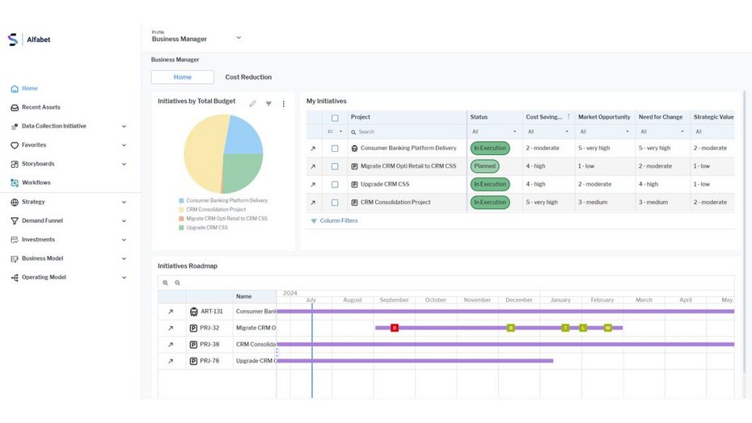This screenshot has height=423, width=752.
Task: Expand the Operating Model chevron
Action: point(124,278)
